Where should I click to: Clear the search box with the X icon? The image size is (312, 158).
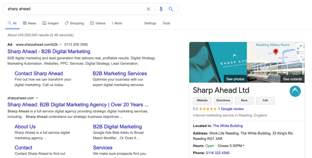click(148, 9)
